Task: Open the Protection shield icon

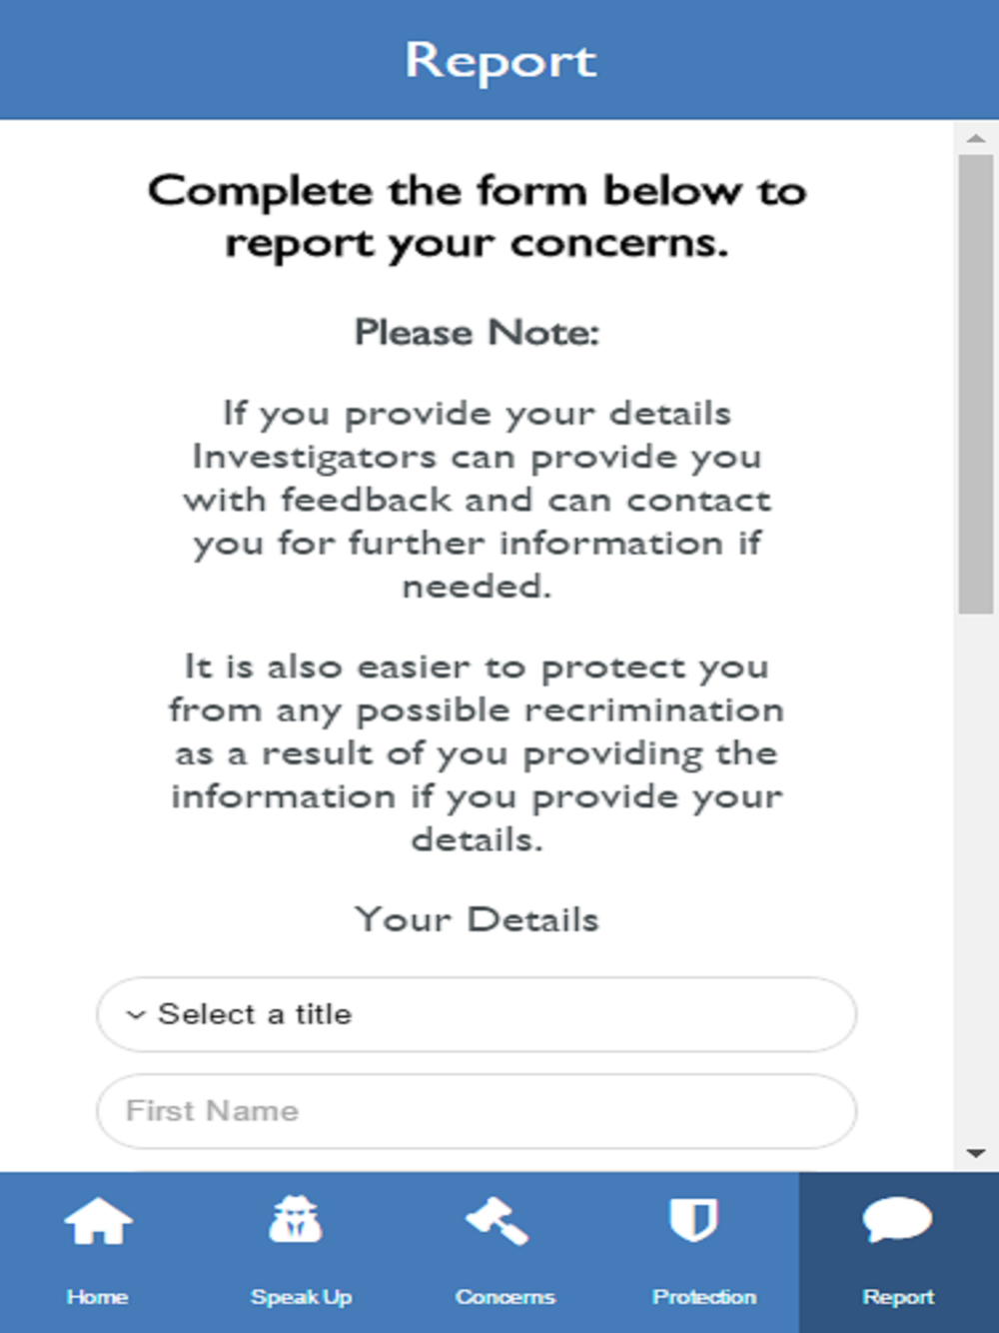Action: click(693, 1219)
